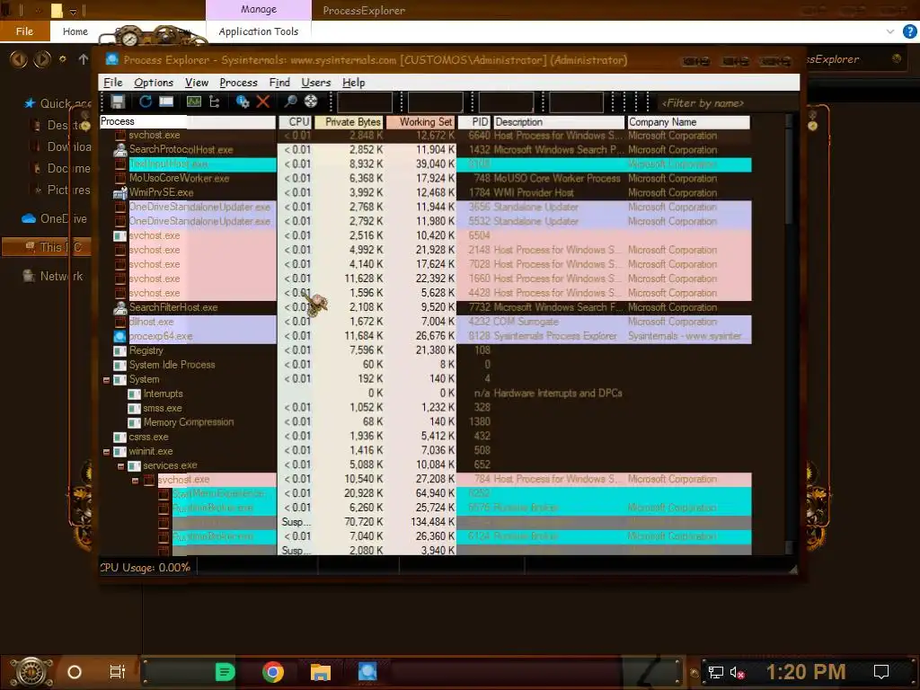Sort by the CPU column header
Viewport: 920px width, 690px height.
pos(295,122)
